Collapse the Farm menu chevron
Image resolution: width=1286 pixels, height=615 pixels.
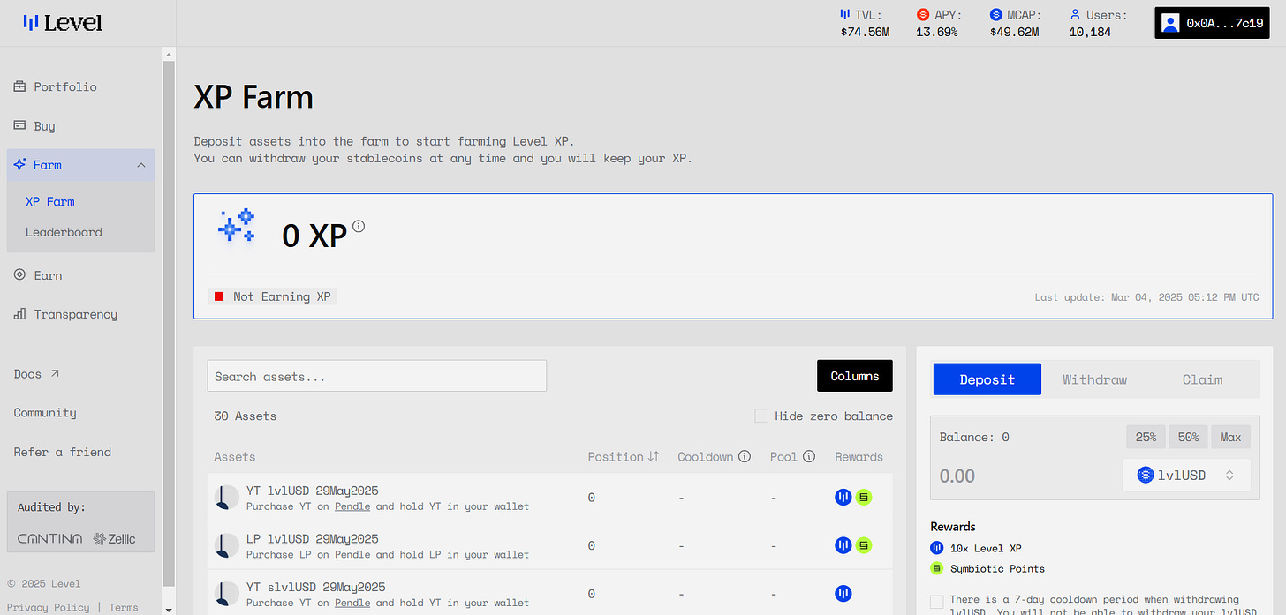[x=140, y=165]
